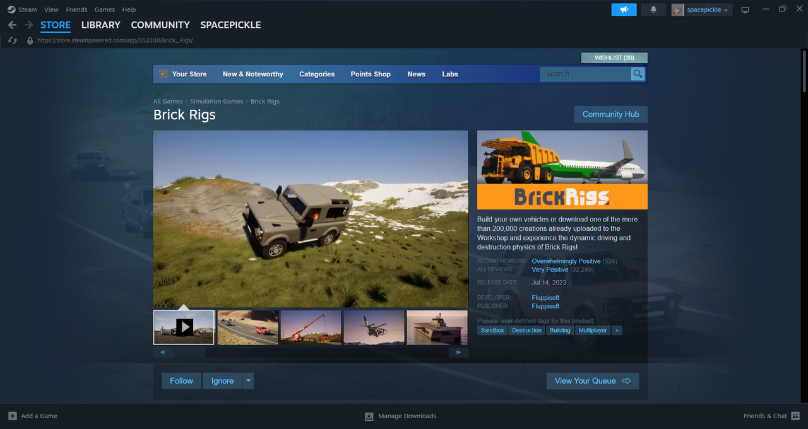This screenshot has width=808, height=429.
Task: Select the red crane truck screenshot thumbnail
Action: [x=311, y=327]
